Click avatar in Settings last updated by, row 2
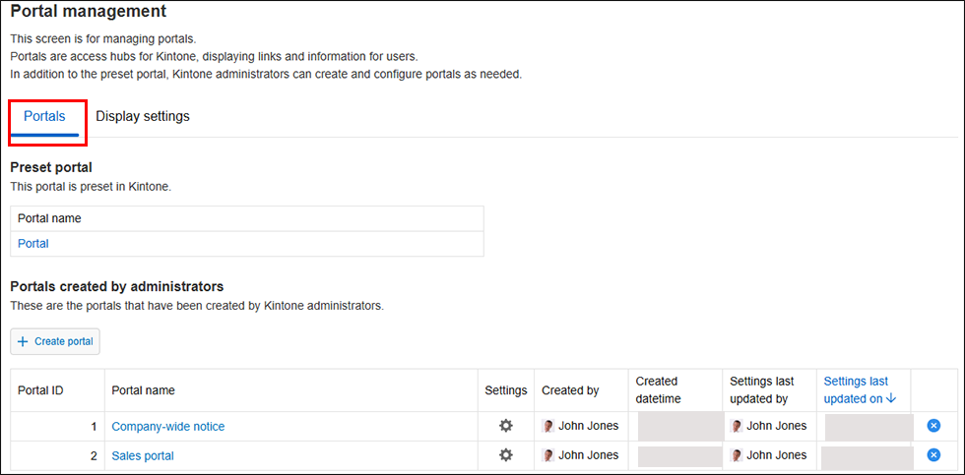965x475 pixels. pyautogui.click(x=737, y=455)
